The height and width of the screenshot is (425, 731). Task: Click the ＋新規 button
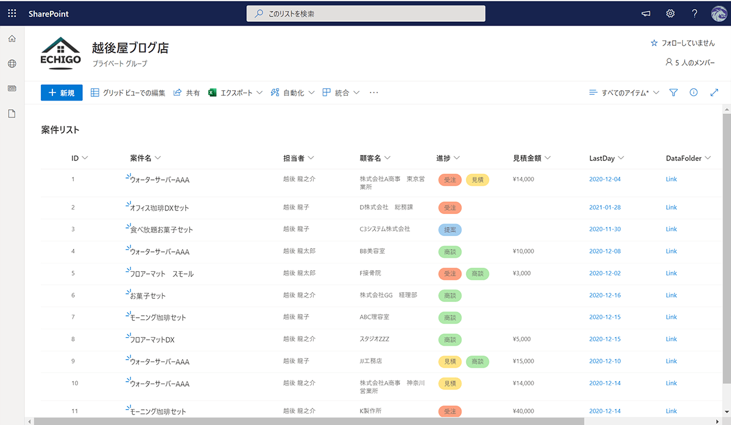[62, 93]
